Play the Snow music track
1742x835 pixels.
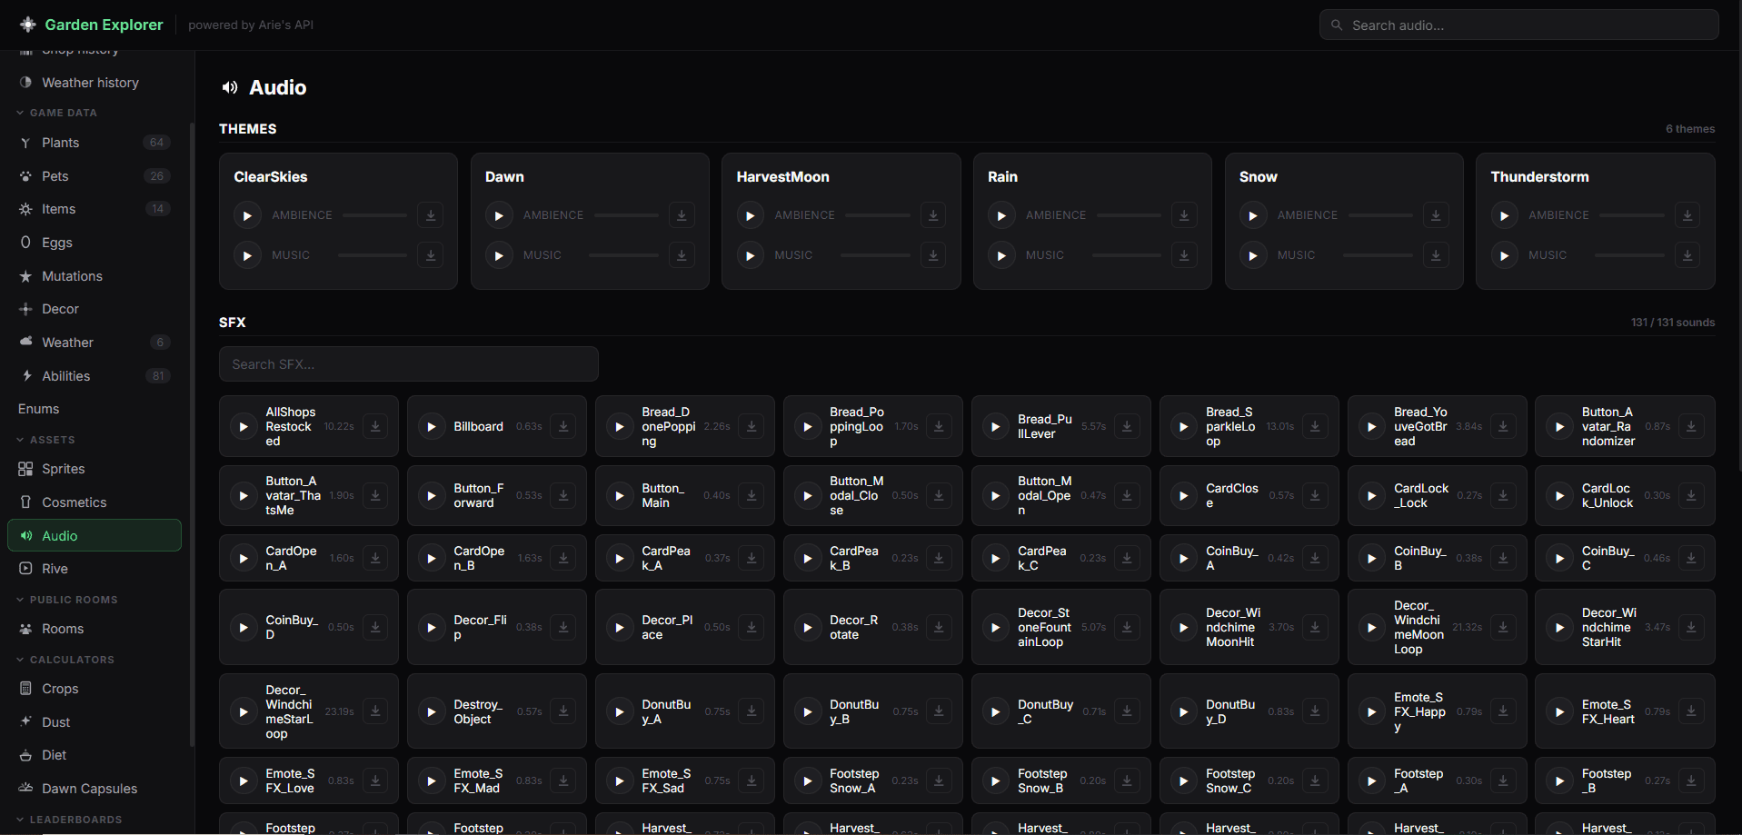click(1253, 255)
